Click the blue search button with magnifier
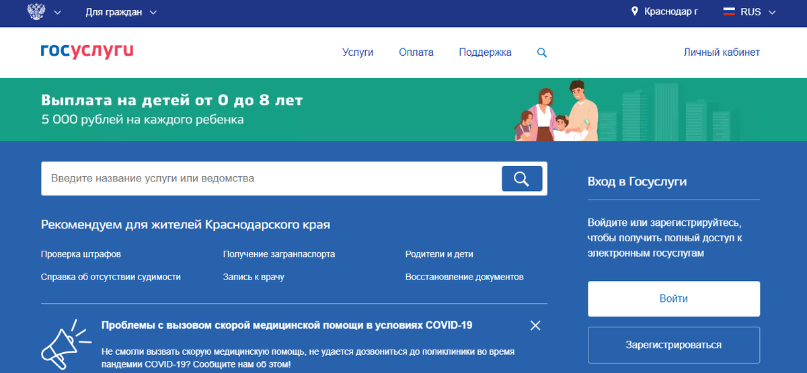The image size is (807, 373). click(x=522, y=179)
